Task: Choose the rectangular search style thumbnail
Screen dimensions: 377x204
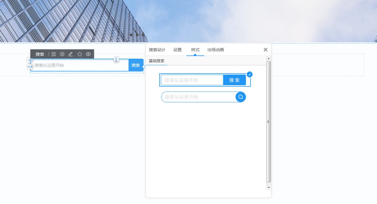Action: point(205,80)
